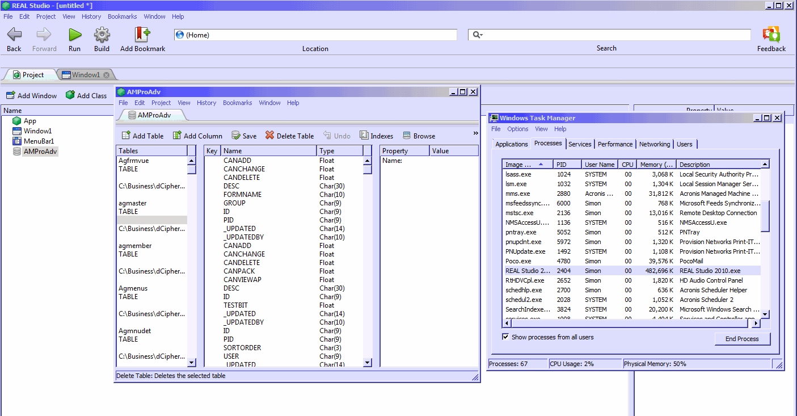Click Add Window in the Project toolbar
The image size is (797, 416).
32,95
